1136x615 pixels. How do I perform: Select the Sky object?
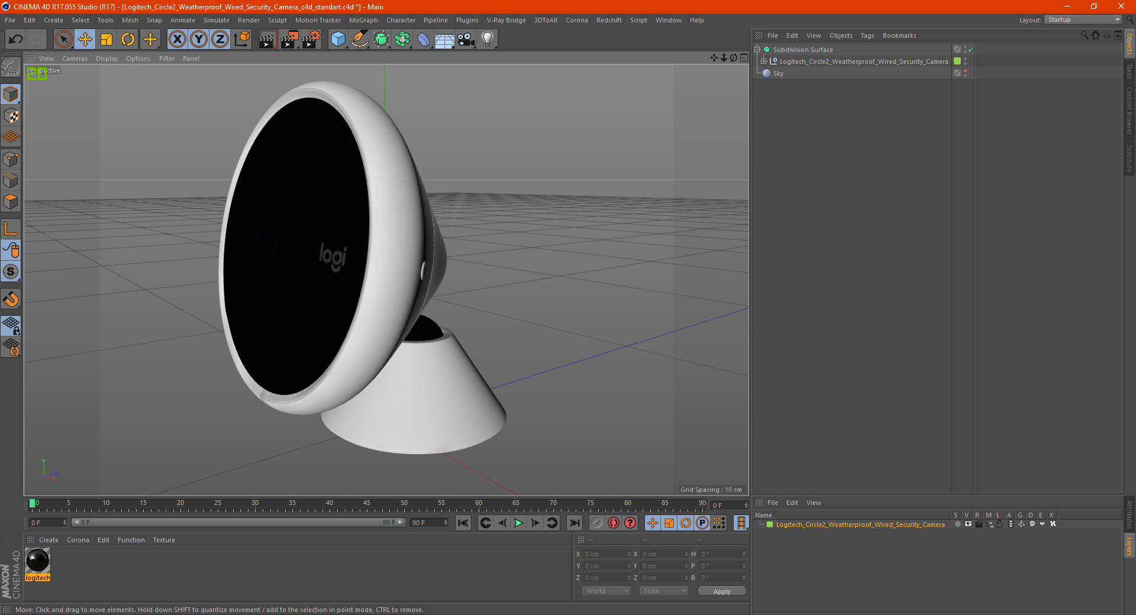point(778,73)
